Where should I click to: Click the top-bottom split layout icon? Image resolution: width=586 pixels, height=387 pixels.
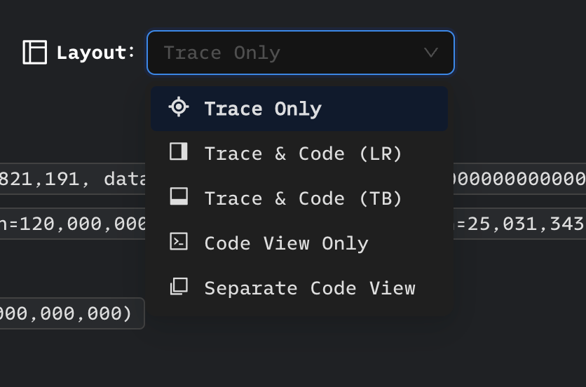pyautogui.click(x=179, y=197)
